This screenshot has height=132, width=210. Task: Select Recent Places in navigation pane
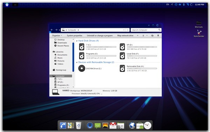coord(62,46)
